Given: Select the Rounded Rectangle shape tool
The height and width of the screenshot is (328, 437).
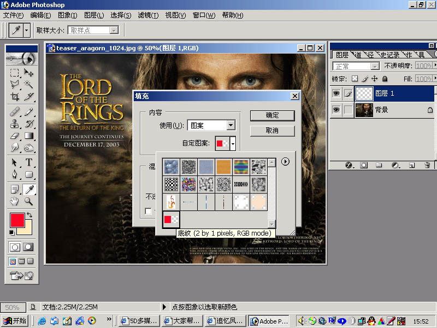Looking at the screenshot, I should click(29, 174).
